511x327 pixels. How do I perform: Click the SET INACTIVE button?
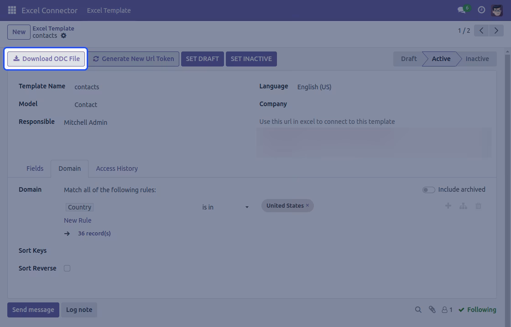click(251, 59)
